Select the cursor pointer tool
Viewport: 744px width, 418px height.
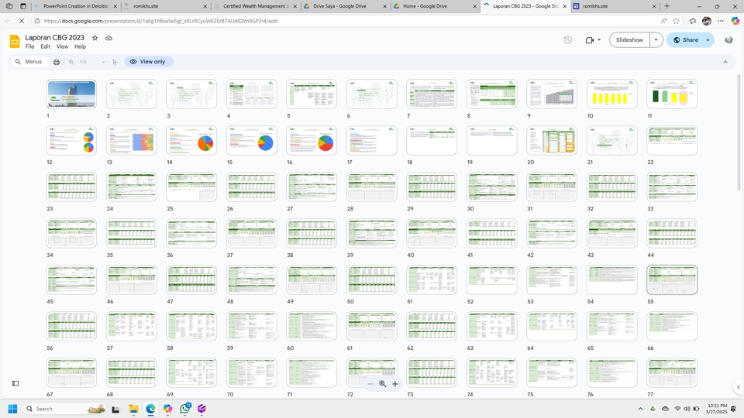coord(115,62)
